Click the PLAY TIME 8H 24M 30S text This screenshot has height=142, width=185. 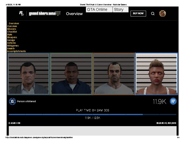(92, 110)
